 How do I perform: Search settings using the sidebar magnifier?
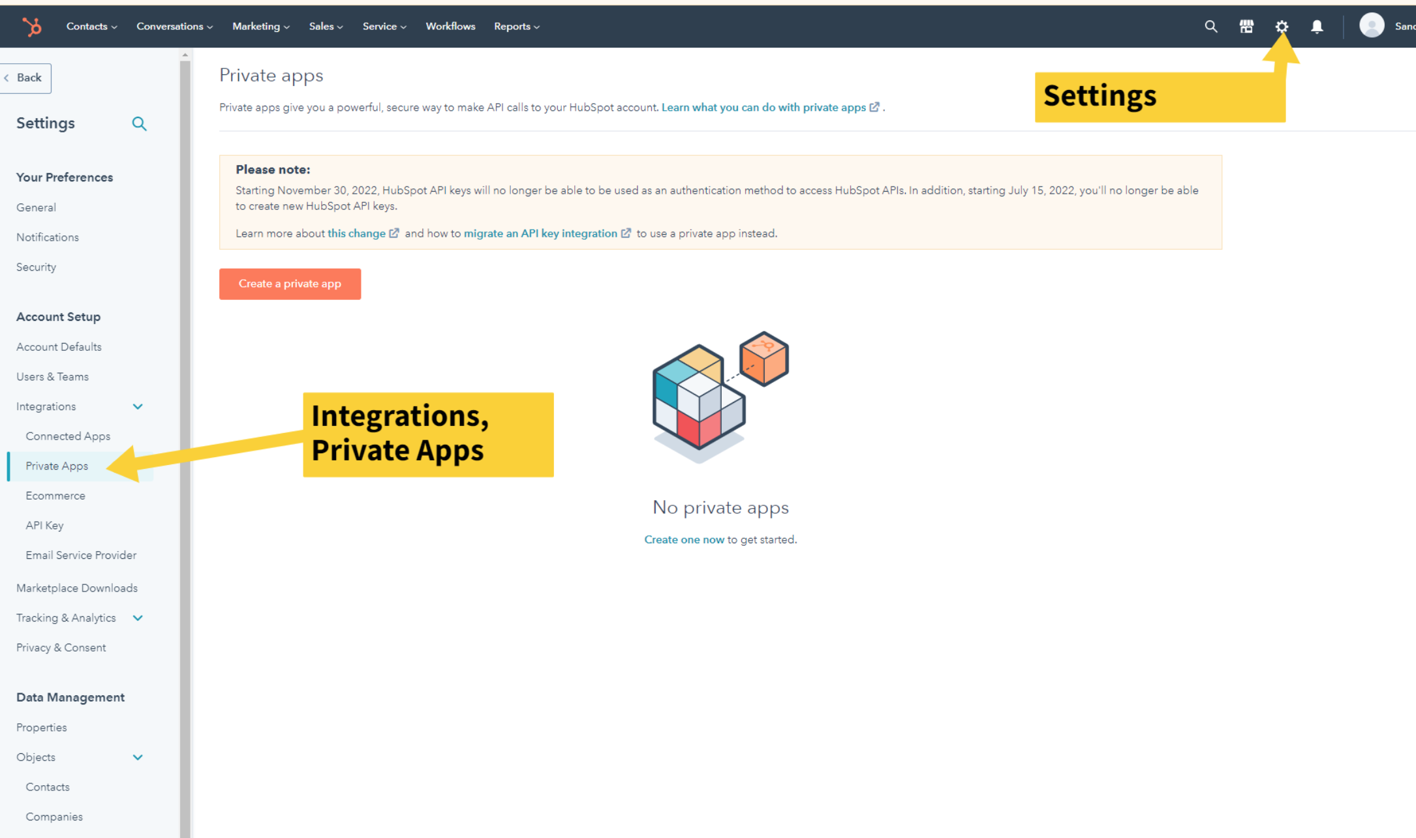pyautogui.click(x=139, y=124)
